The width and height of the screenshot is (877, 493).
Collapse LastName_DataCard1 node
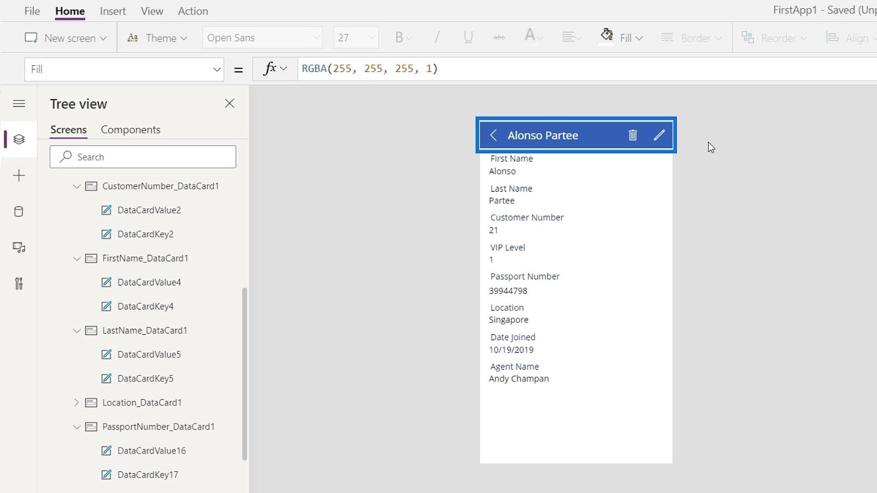click(77, 331)
